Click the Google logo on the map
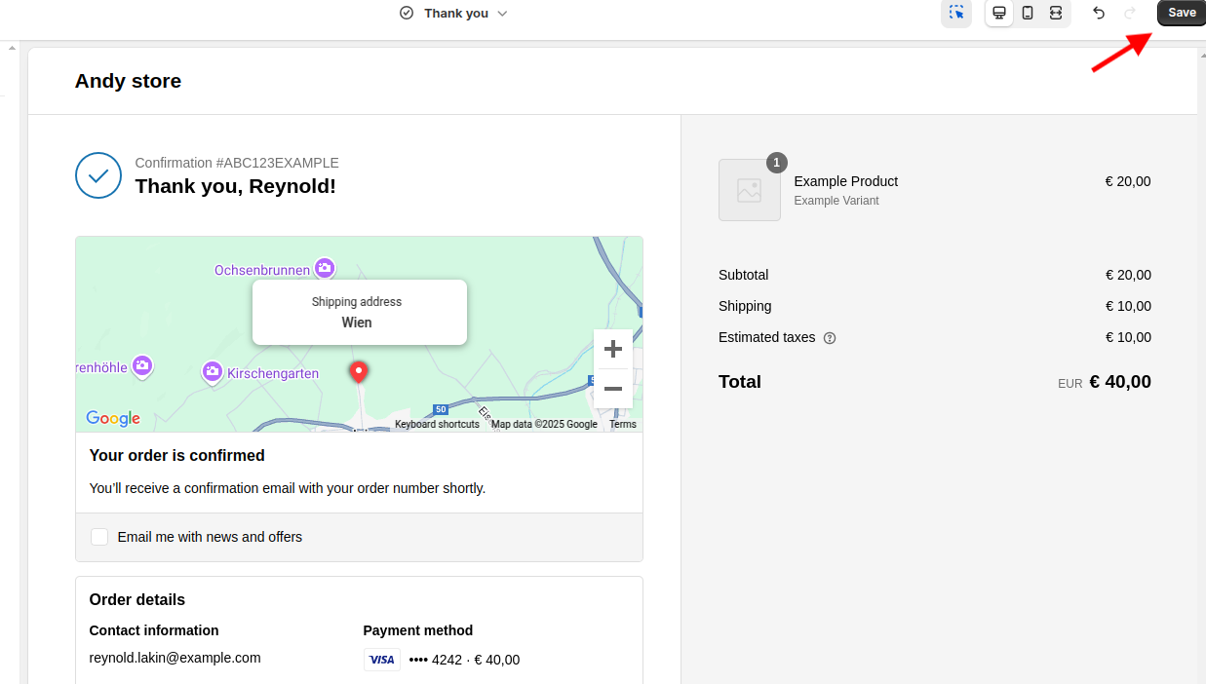The width and height of the screenshot is (1206, 684). point(113,418)
